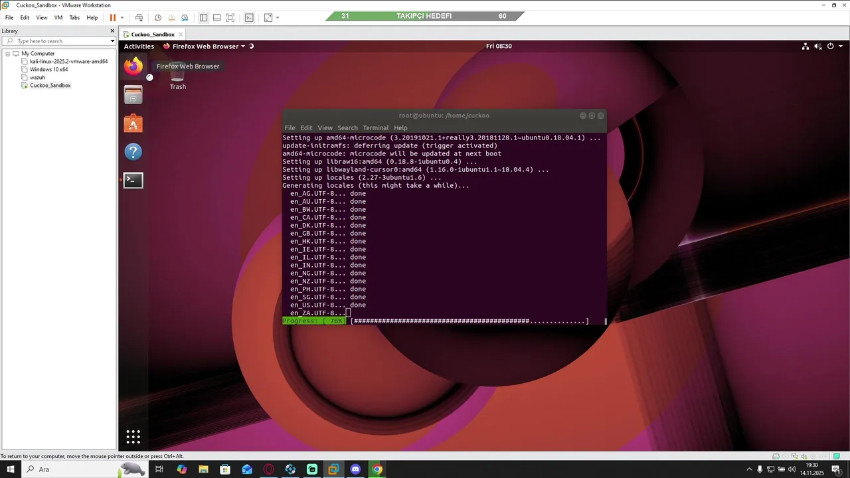Click the stretch guest display icon

pyautogui.click(x=268, y=17)
